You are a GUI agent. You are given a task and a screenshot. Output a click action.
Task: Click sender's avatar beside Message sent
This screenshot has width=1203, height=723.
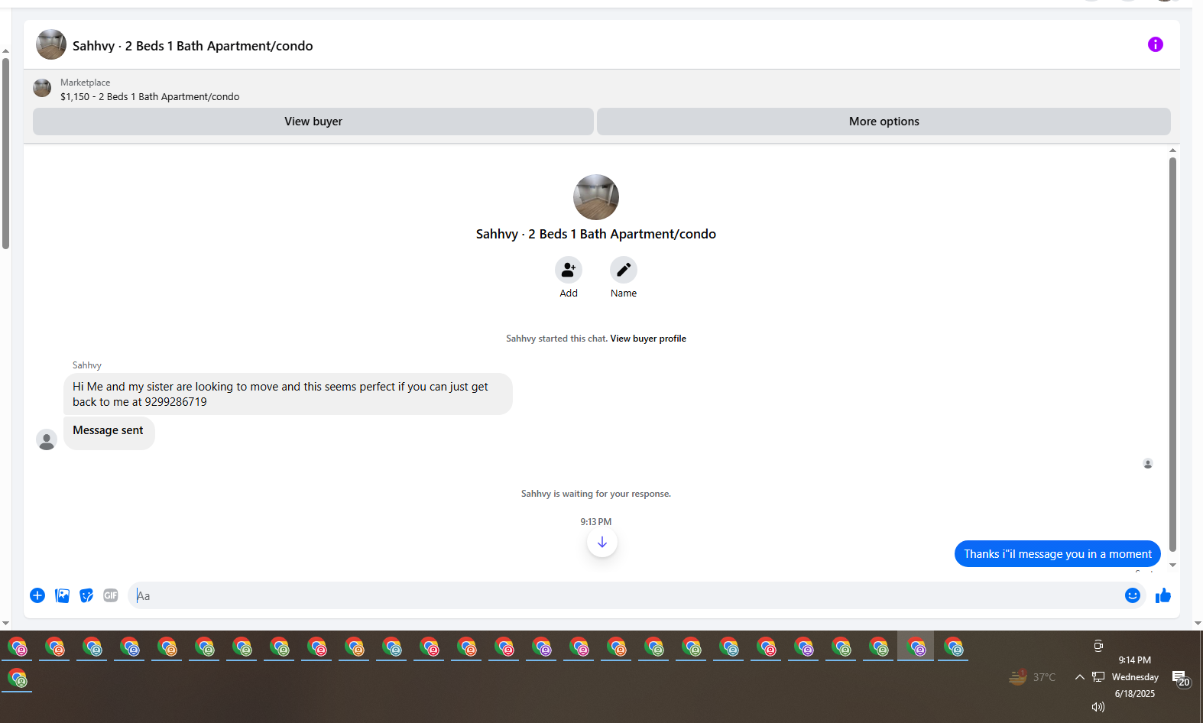tap(47, 439)
